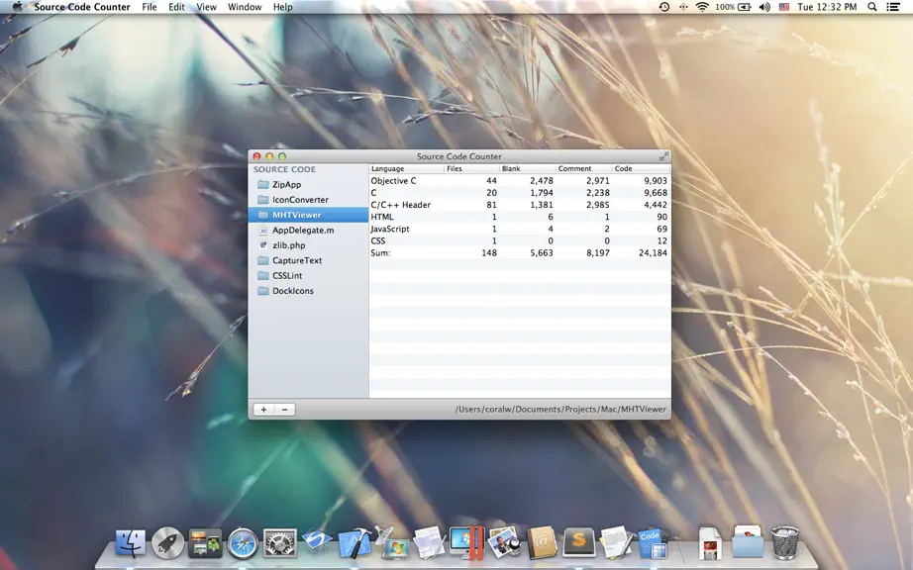Viewport: 913px width, 570px height.
Task: Open Contacts address book from the Dock
Action: (542, 543)
